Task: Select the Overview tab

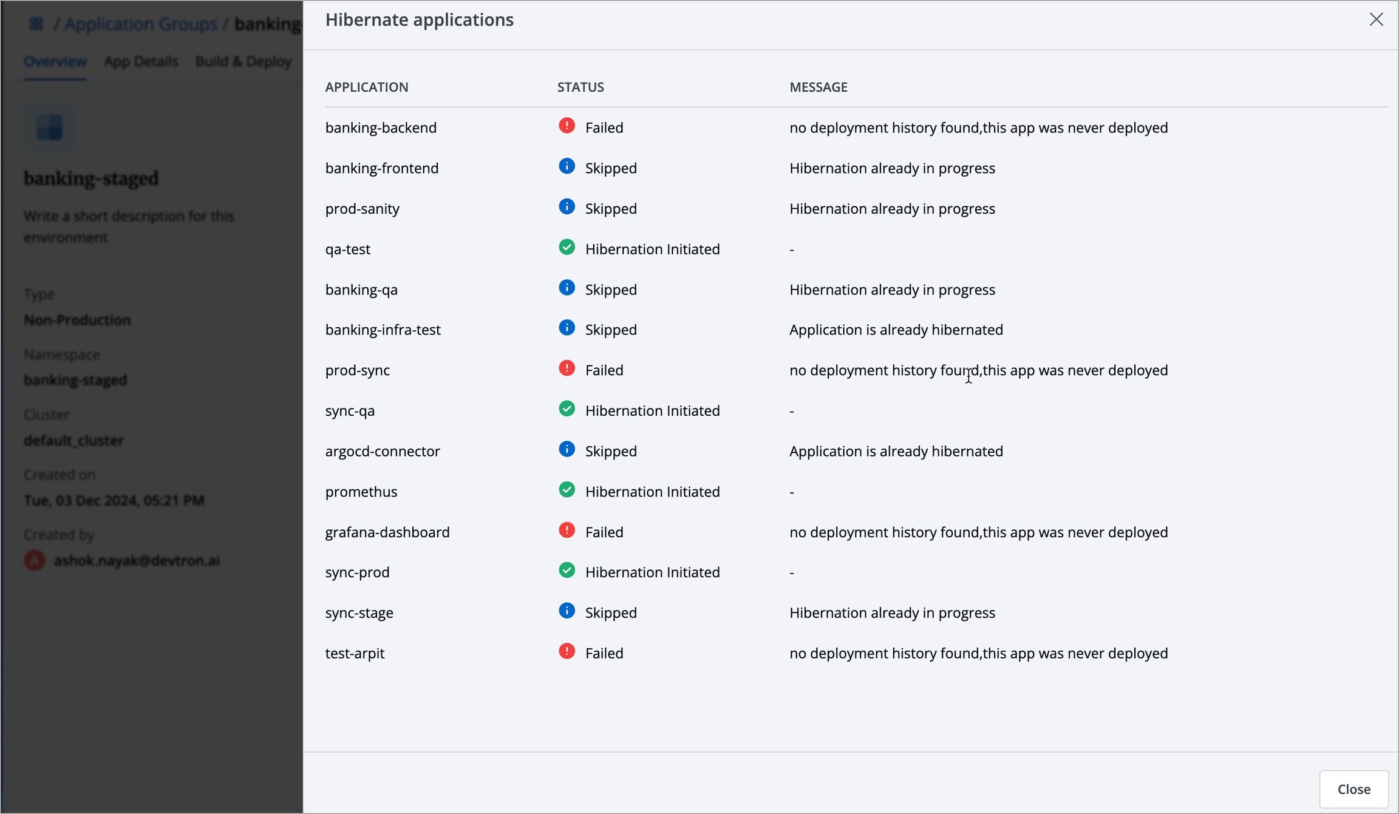Action: 55,61
